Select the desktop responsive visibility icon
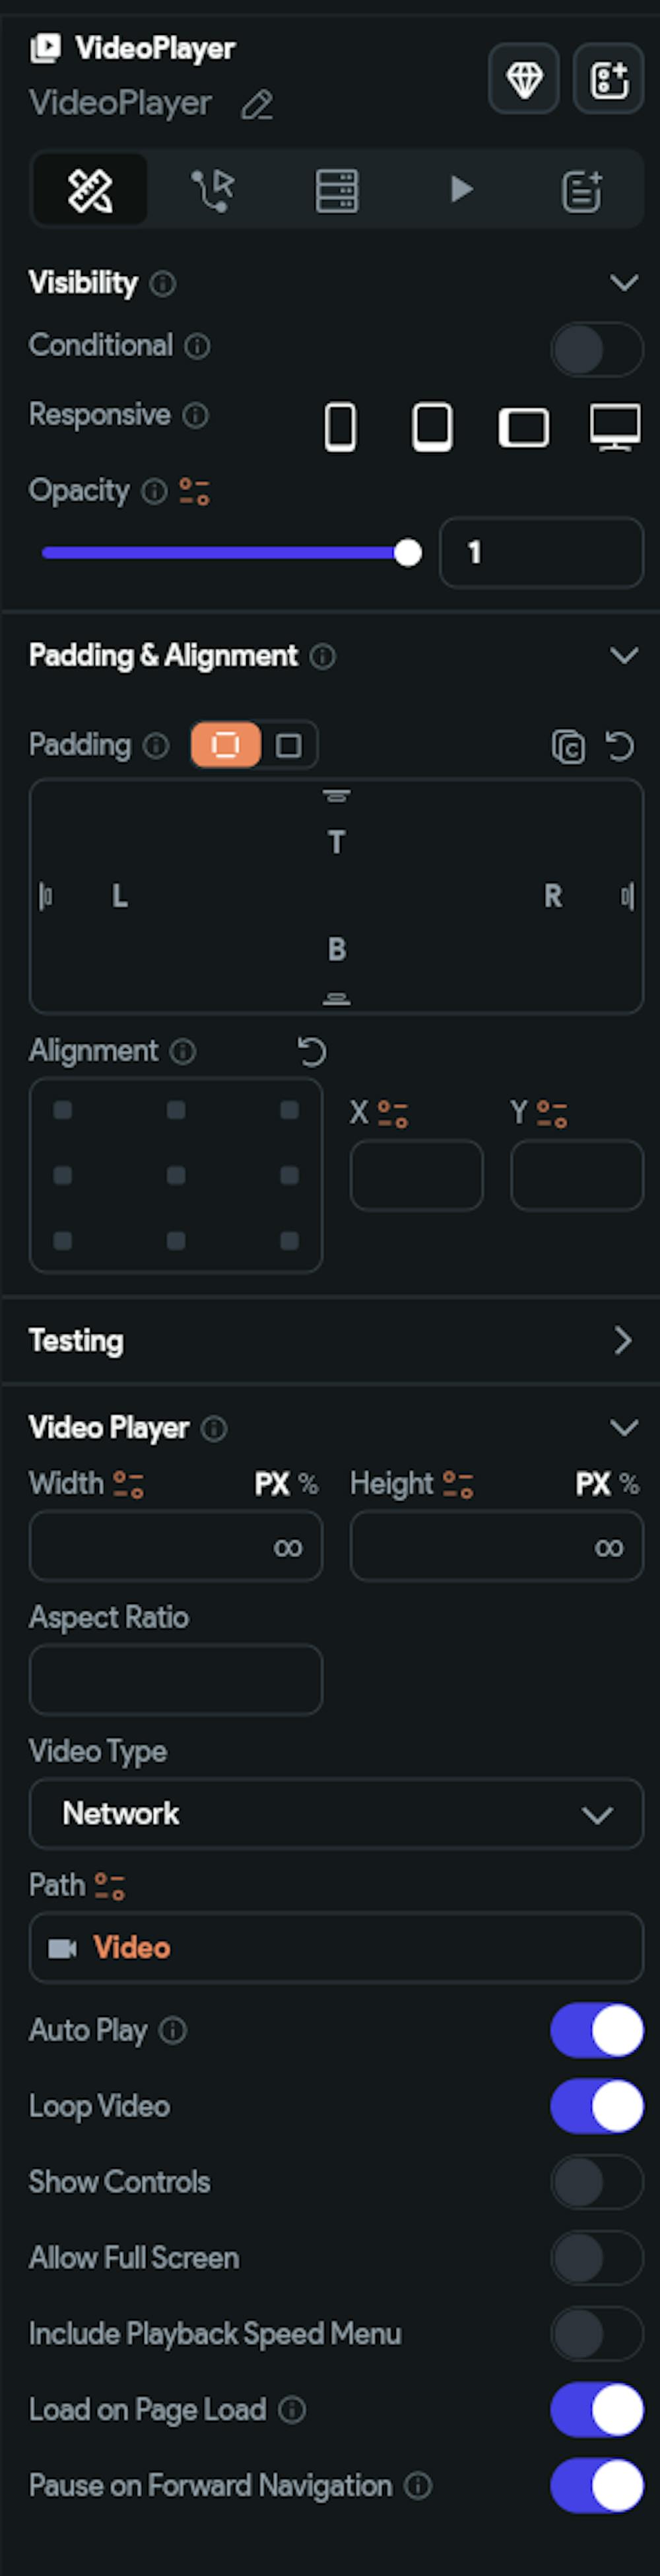 [614, 427]
